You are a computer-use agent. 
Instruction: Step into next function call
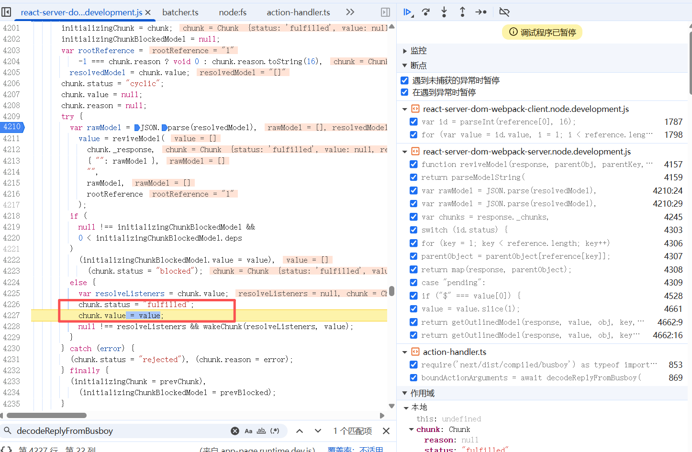click(x=444, y=12)
